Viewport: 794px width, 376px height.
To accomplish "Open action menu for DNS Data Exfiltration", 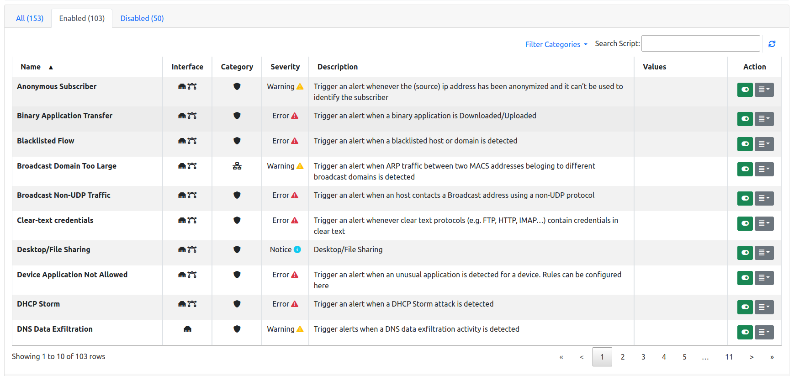I will pos(764,332).
